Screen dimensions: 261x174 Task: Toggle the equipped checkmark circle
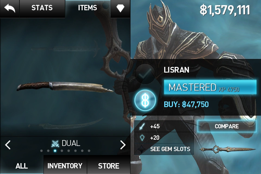tap(145, 74)
